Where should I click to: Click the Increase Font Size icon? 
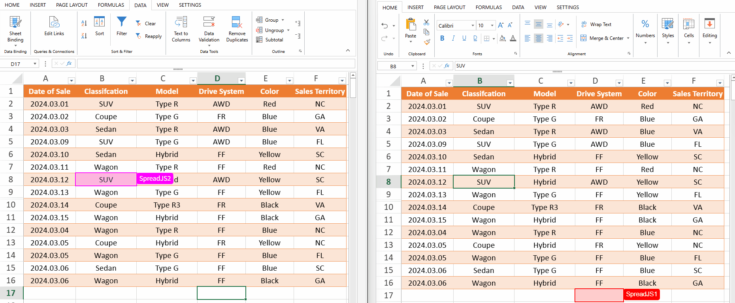[501, 25]
